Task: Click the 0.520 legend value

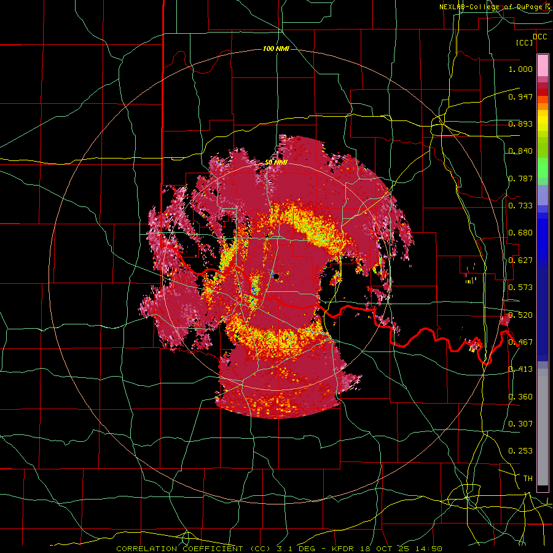Action: point(520,315)
